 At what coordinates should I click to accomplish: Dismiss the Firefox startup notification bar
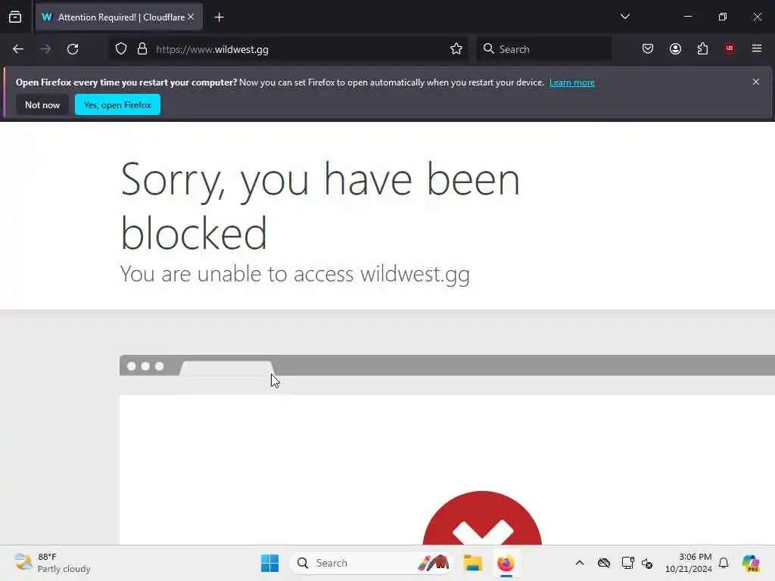click(x=755, y=82)
